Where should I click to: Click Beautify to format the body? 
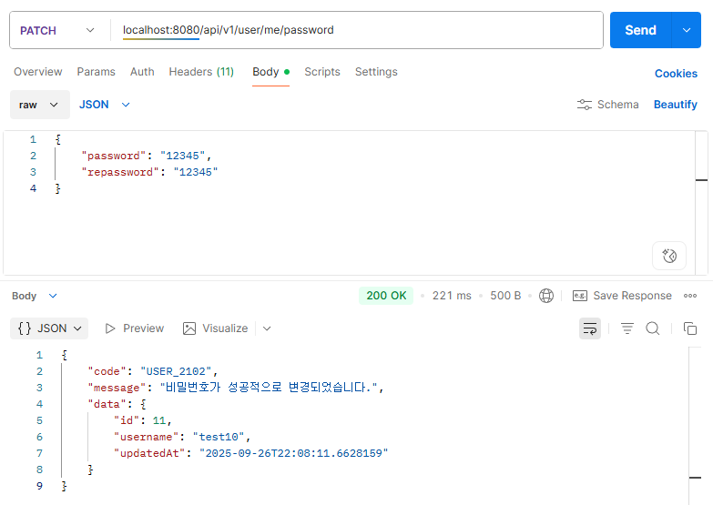(x=676, y=105)
